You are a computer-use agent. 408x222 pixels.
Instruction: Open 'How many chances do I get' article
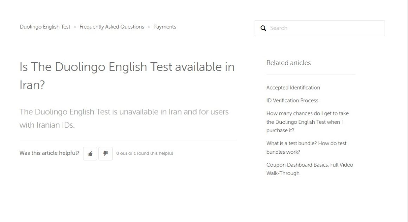pyautogui.click(x=307, y=122)
